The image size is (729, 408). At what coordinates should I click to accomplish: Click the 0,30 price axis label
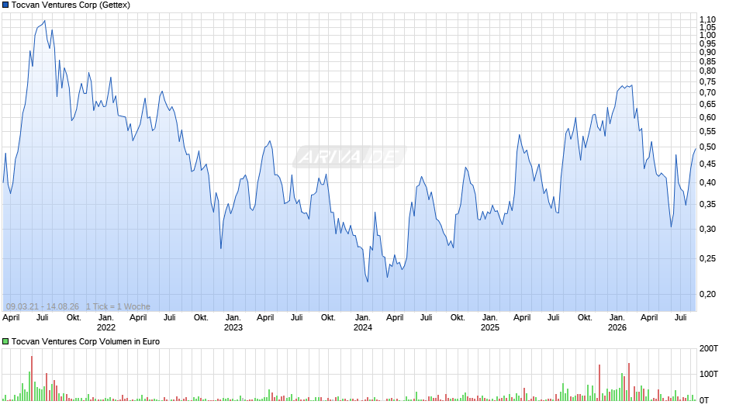(707, 229)
